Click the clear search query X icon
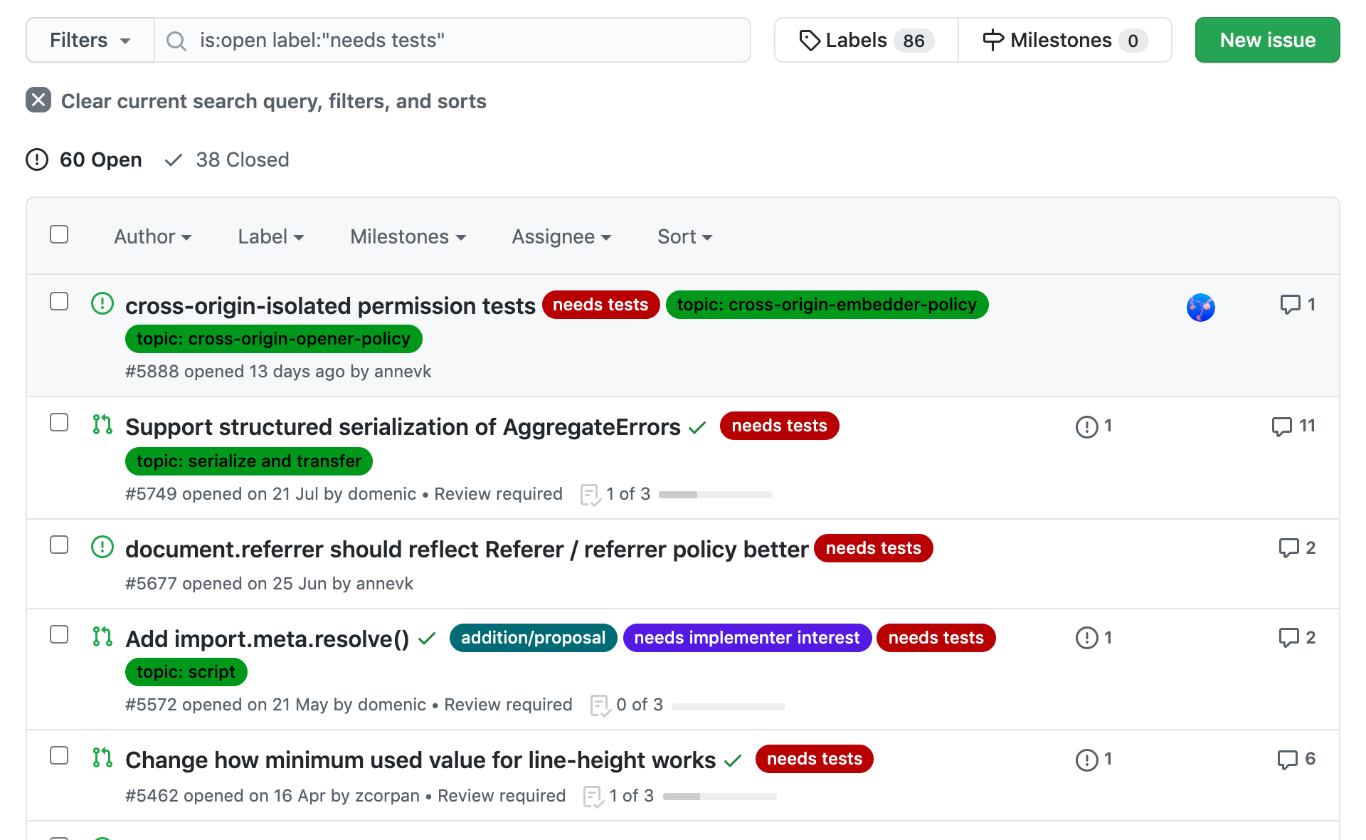1366x840 pixels. tap(38, 100)
